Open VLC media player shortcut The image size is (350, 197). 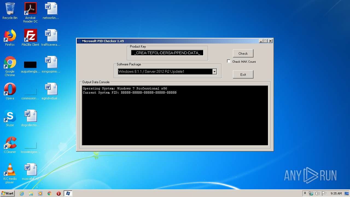10,173
